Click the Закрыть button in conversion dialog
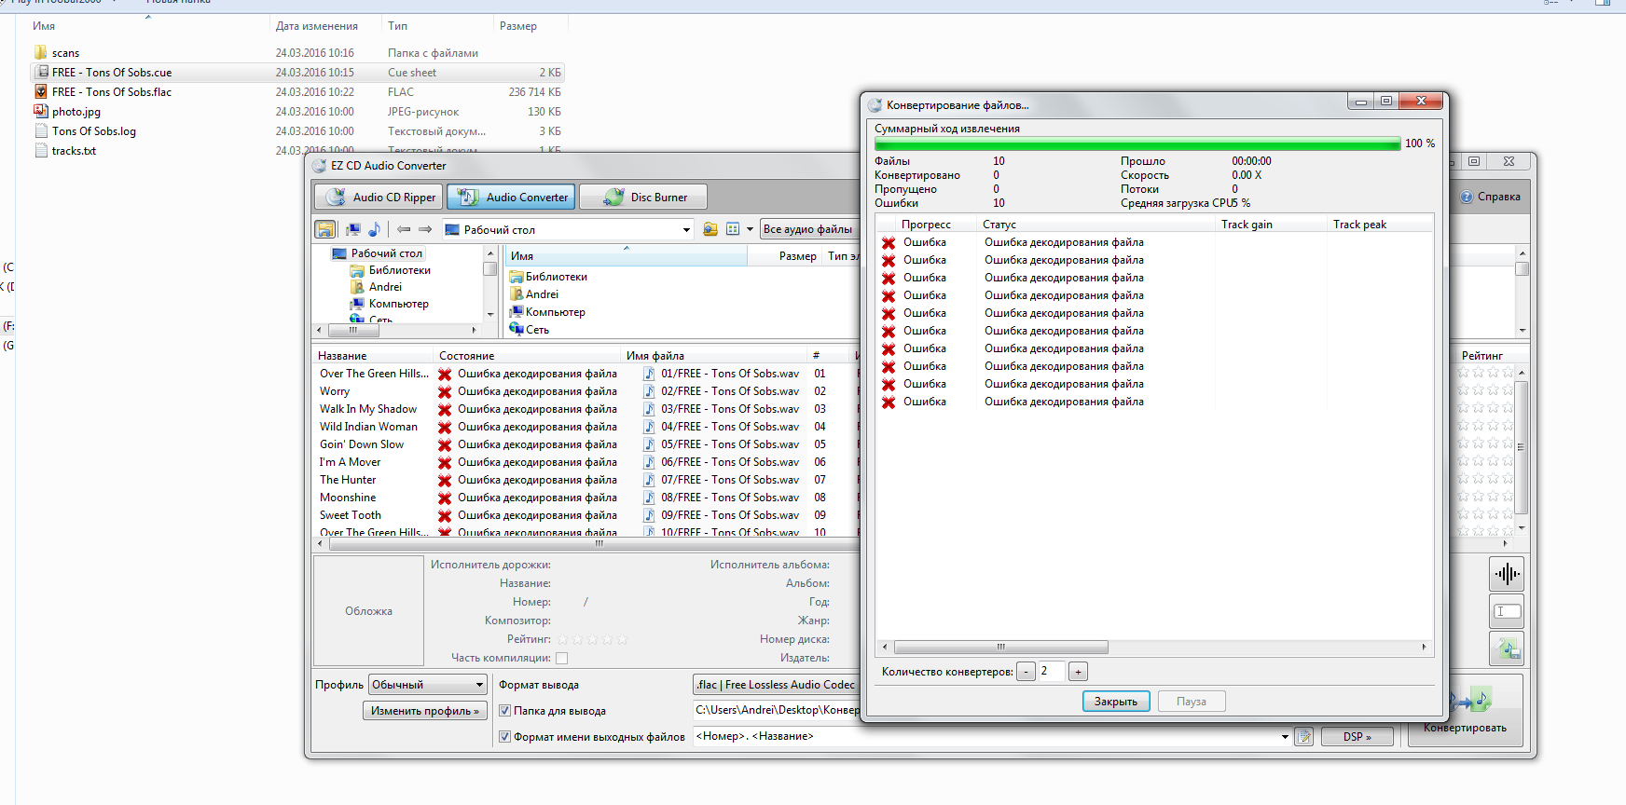 coord(1116,702)
